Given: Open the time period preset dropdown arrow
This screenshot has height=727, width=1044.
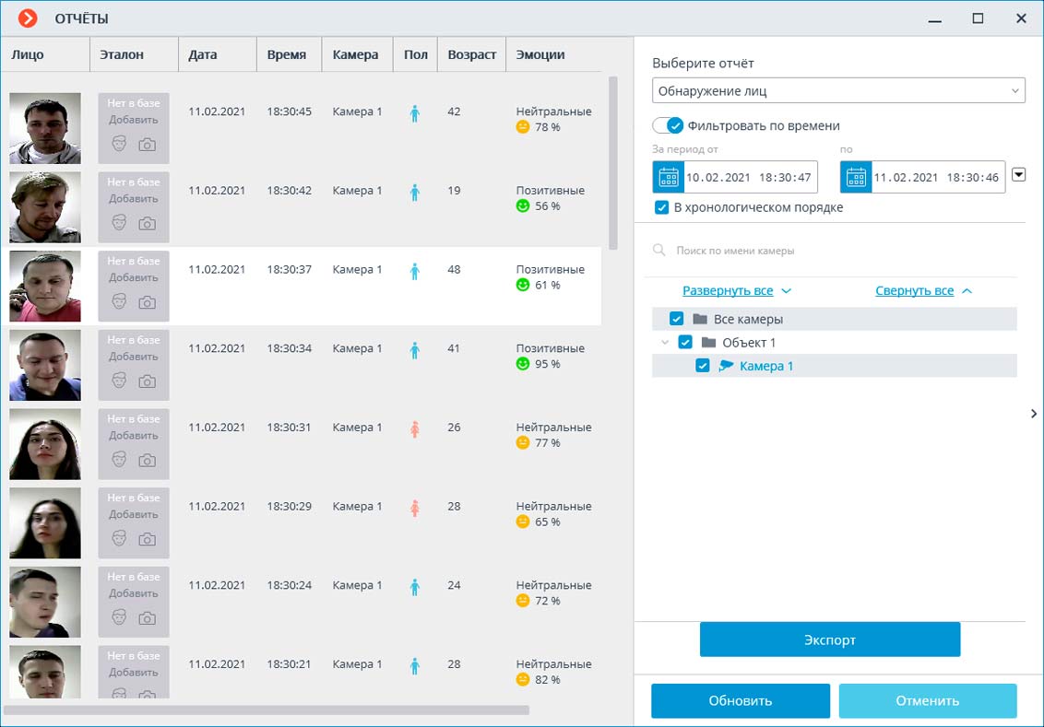Looking at the screenshot, I should click(1018, 175).
